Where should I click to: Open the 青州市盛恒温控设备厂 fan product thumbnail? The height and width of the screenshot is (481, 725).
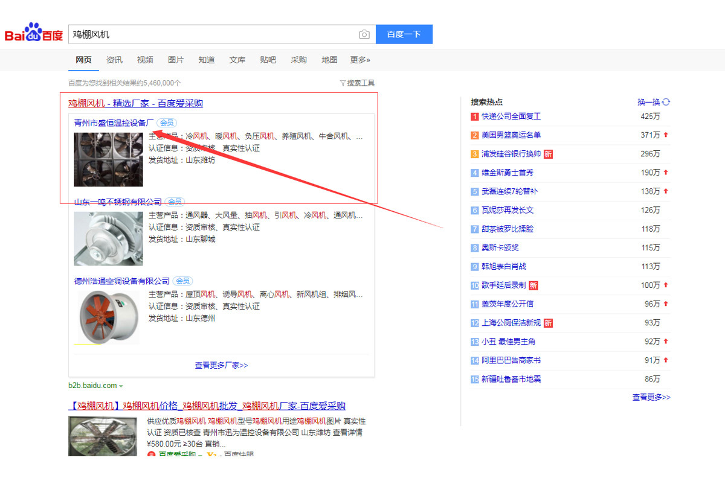(x=109, y=159)
